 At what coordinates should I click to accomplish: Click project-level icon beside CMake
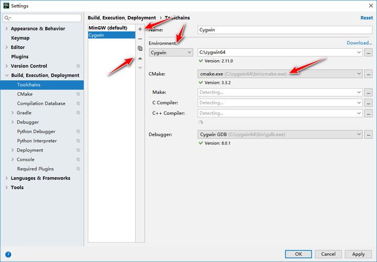coord(78,94)
